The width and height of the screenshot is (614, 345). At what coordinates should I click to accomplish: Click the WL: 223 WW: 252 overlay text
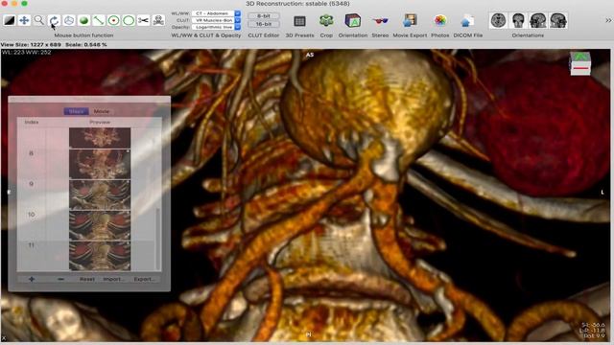coord(26,52)
